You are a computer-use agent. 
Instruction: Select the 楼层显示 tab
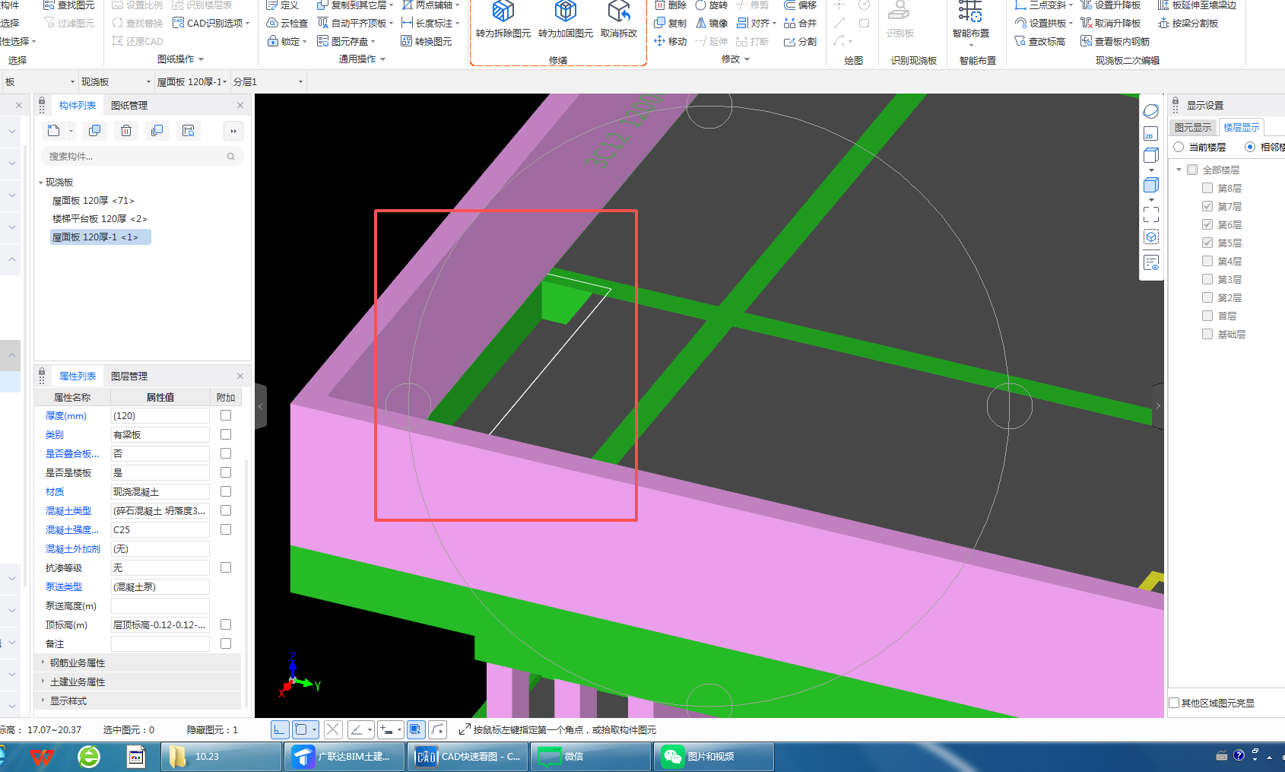(x=1241, y=128)
